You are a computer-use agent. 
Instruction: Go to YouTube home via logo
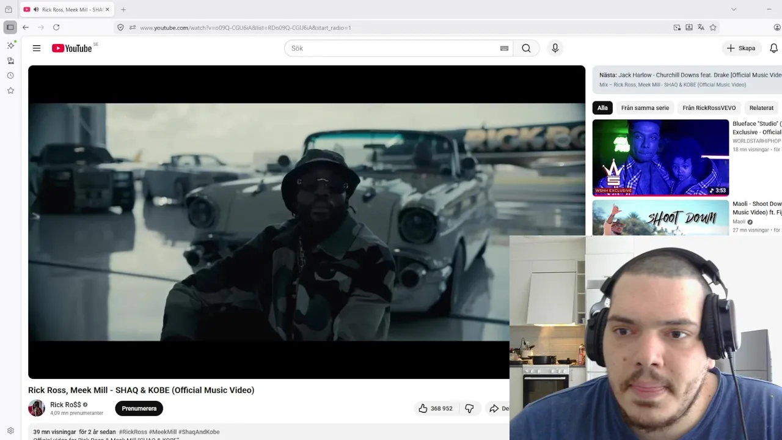click(72, 48)
